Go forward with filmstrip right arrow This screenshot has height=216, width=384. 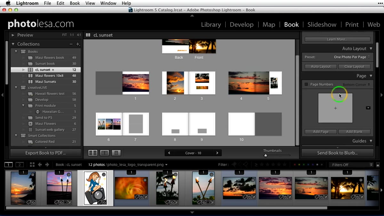(47, 165)
